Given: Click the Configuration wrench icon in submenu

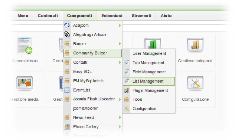Looking at the screenshot, I should 126,109.
